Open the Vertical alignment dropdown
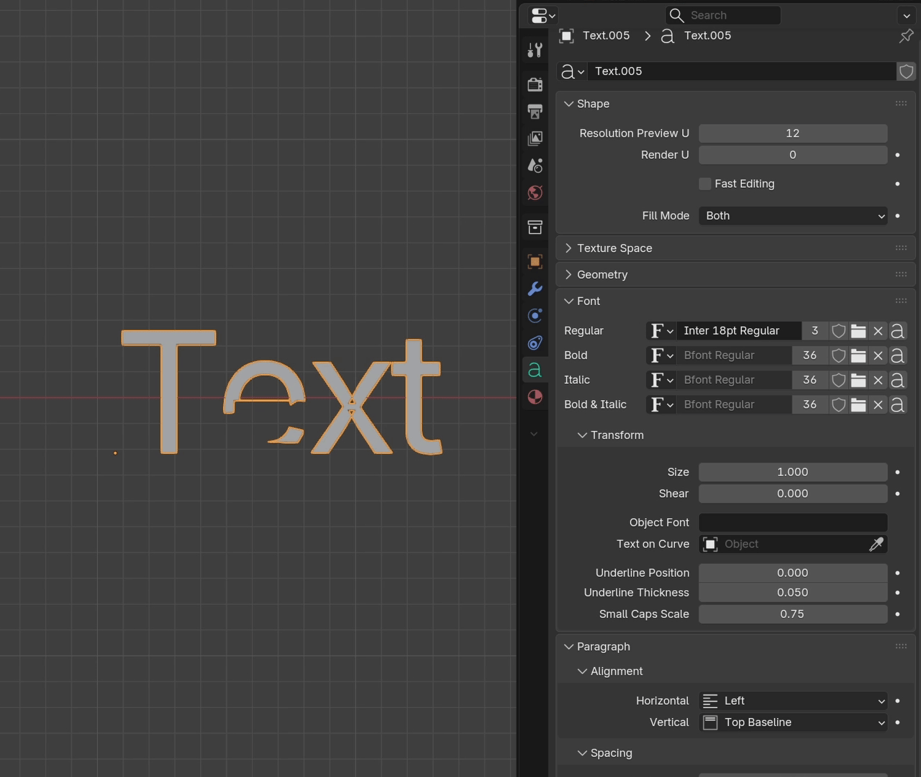This screenshot has height=777, width=921. (793, 722)
